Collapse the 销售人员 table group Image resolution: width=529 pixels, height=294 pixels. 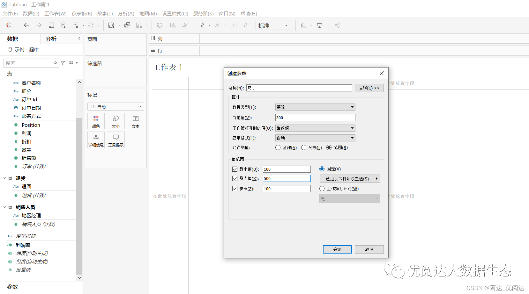(x=4, y=207)
